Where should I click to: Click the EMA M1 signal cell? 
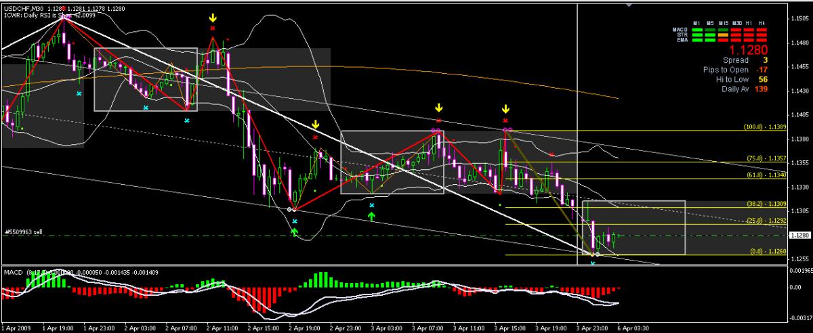(x=696, y=40)
